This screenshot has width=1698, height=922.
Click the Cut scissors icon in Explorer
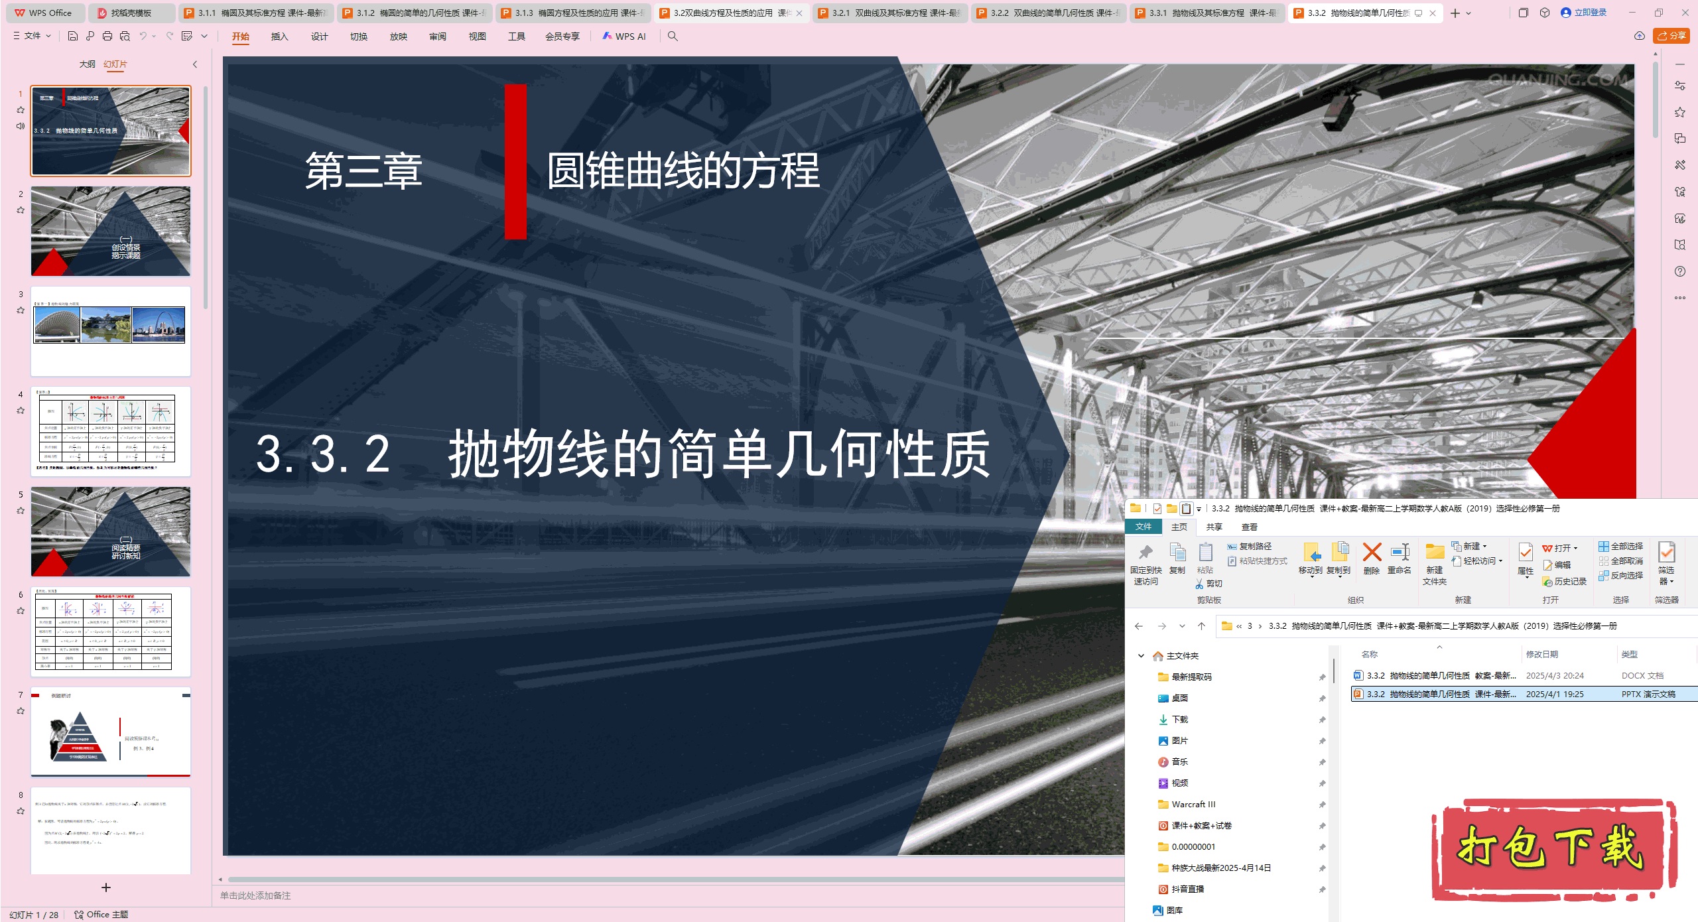point(1208,584)
